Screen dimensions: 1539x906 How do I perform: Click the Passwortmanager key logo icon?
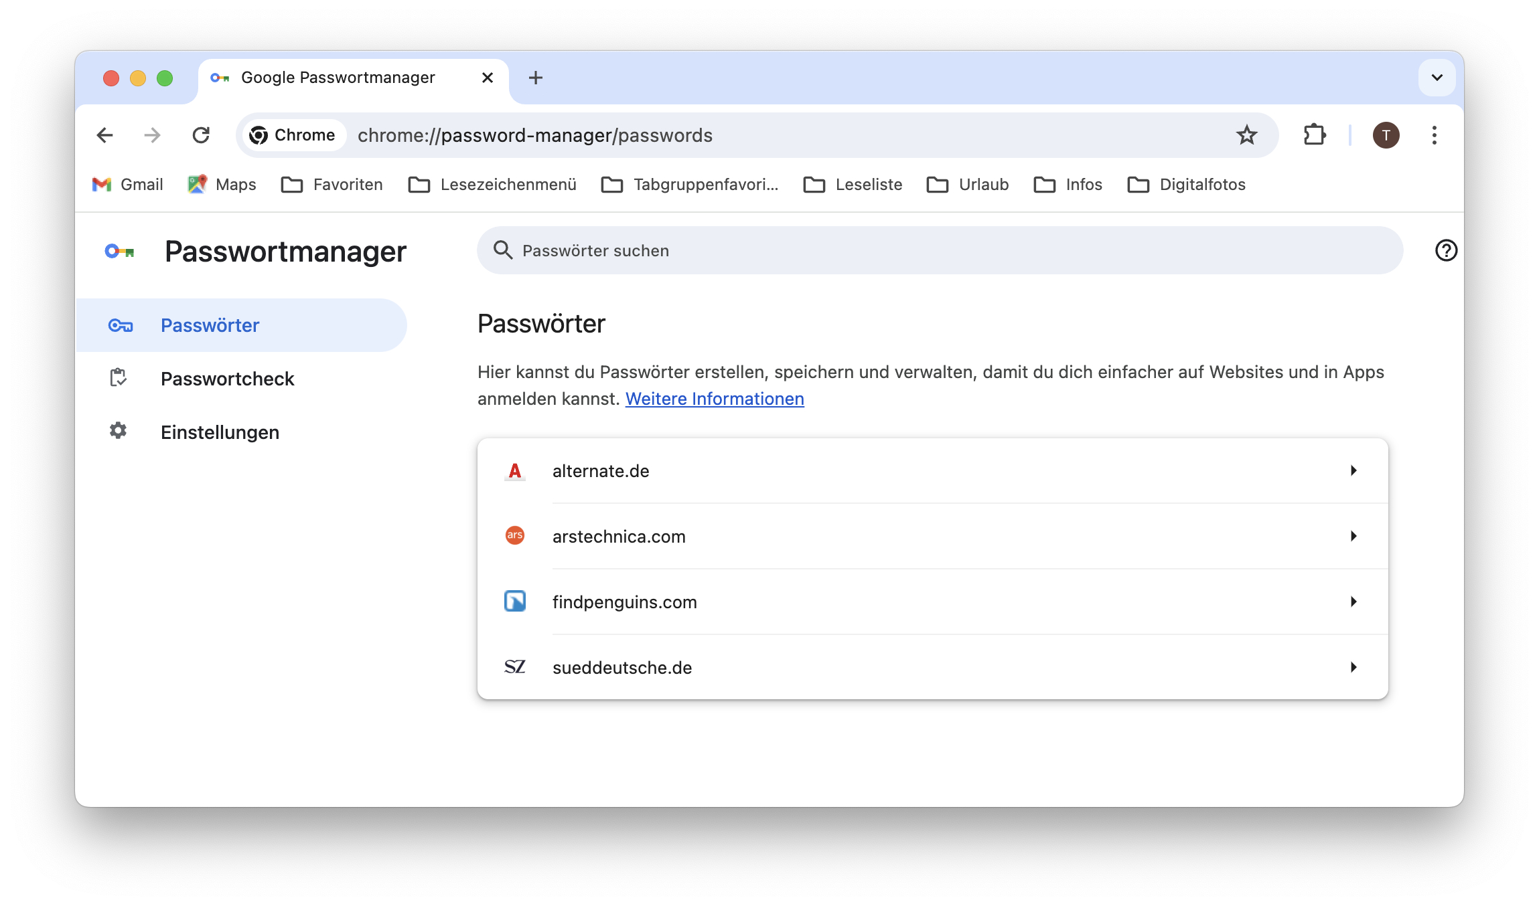(121, 252)
